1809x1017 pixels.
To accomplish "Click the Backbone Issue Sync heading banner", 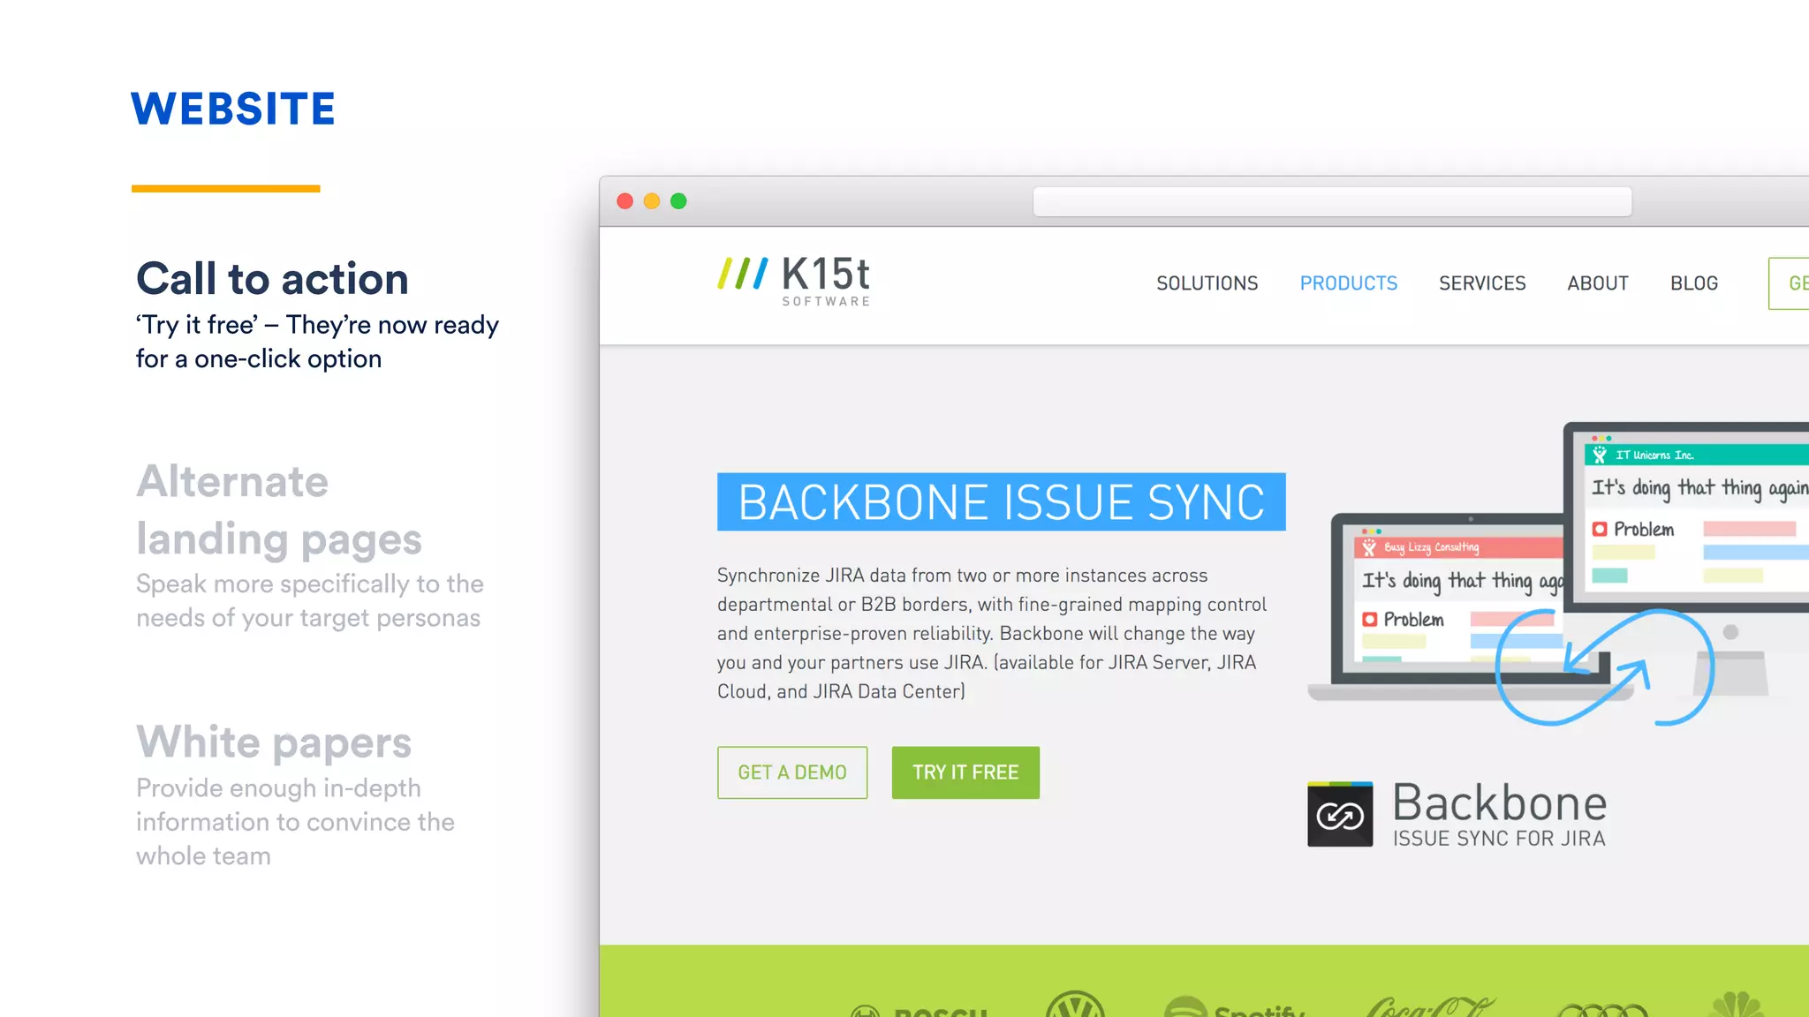I will click(1001, 501).
